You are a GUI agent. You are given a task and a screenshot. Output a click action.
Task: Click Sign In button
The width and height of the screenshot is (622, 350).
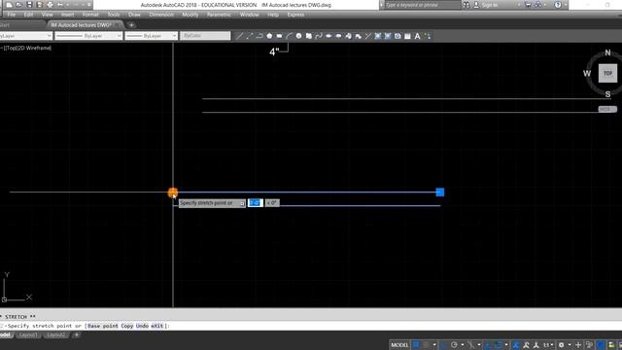tap(489, 5)
